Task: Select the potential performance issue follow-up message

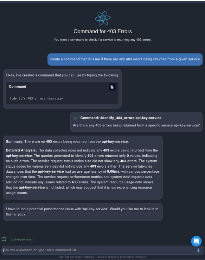Action: click(x=83, y=212)
